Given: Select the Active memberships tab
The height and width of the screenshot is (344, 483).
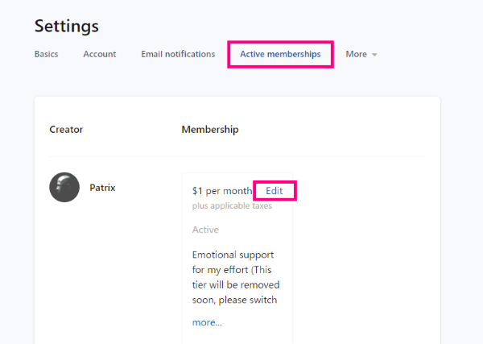Looking at the screenshot, I should (x=280, y=54).
